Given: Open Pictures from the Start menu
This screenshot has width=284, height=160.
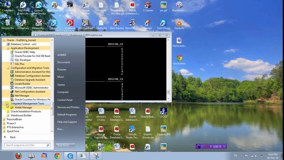Looking at the screenshot, I should point(62,69).
